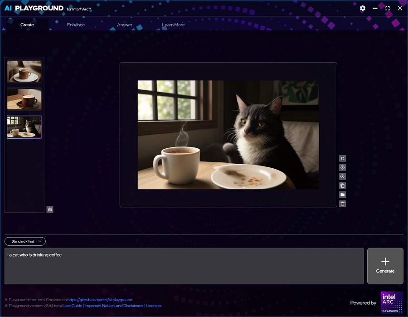Click the send-to-enhance icon beside the image
The width and height of the screenshot is (408, 317).
tap(342, 158)
